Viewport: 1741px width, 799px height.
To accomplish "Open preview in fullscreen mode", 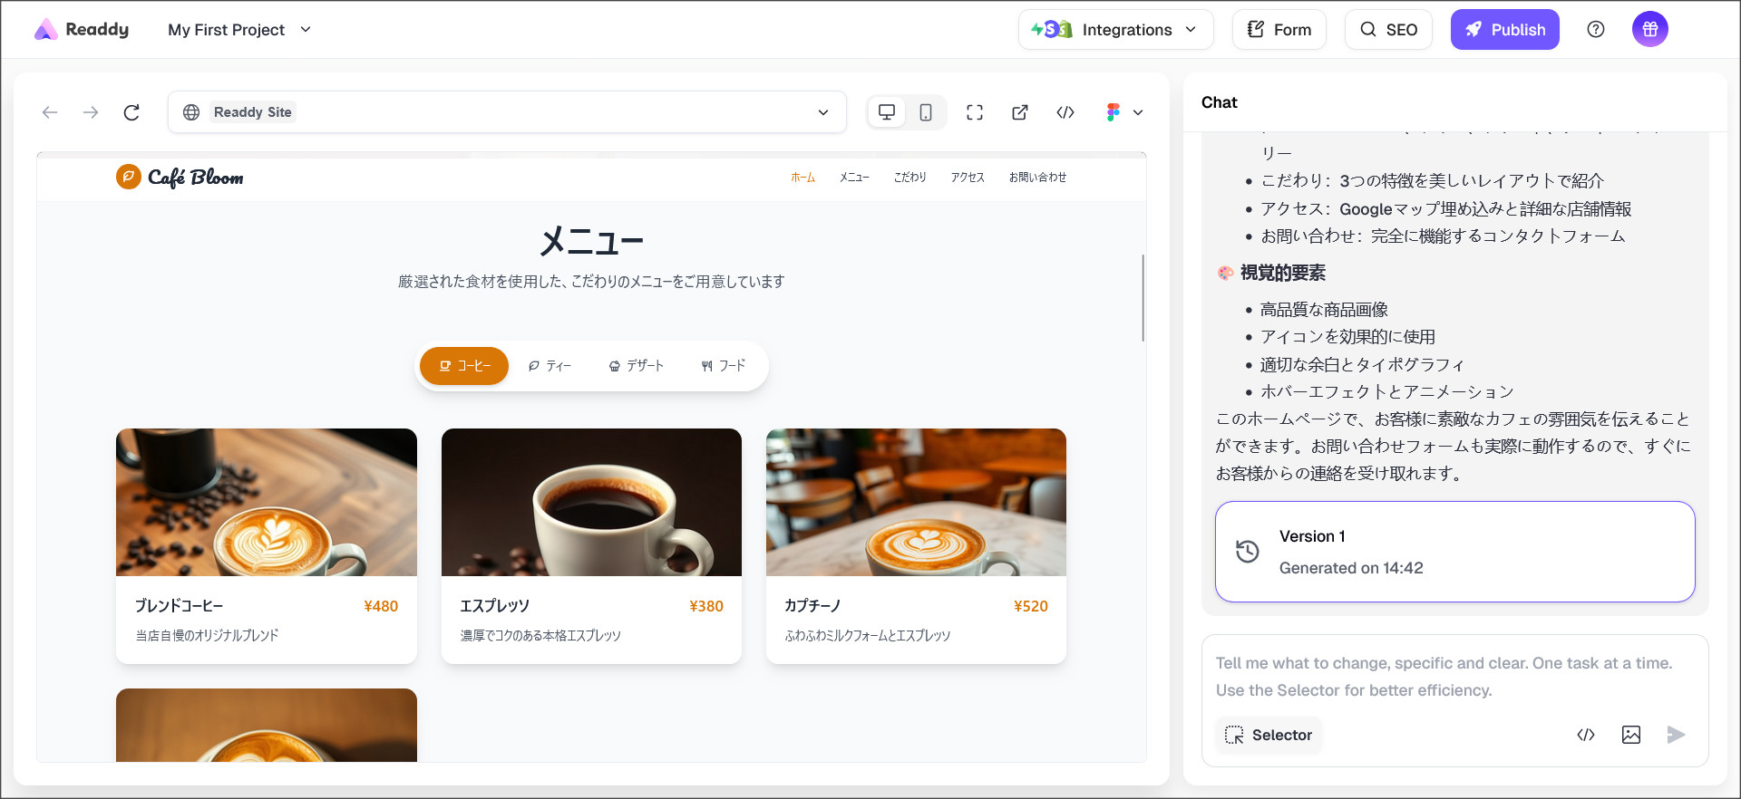I will click(x=975, y=112).
